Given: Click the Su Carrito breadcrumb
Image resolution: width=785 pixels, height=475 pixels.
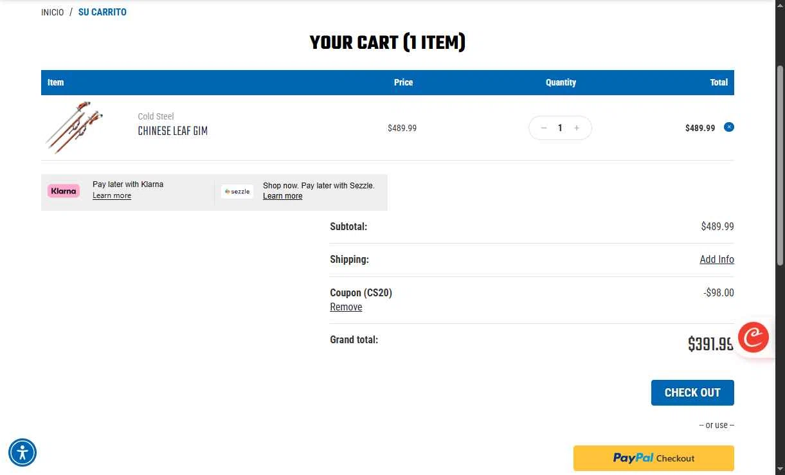Looking at the screenshot, I should click(x=102, y=12).
